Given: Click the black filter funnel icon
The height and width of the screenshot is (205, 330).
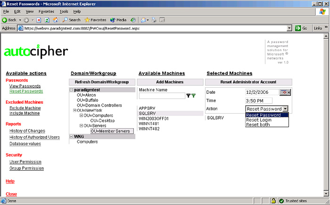Looking at the screenshot, I should point(189,96).
